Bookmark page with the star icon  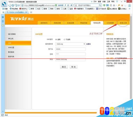coord(68,5)
